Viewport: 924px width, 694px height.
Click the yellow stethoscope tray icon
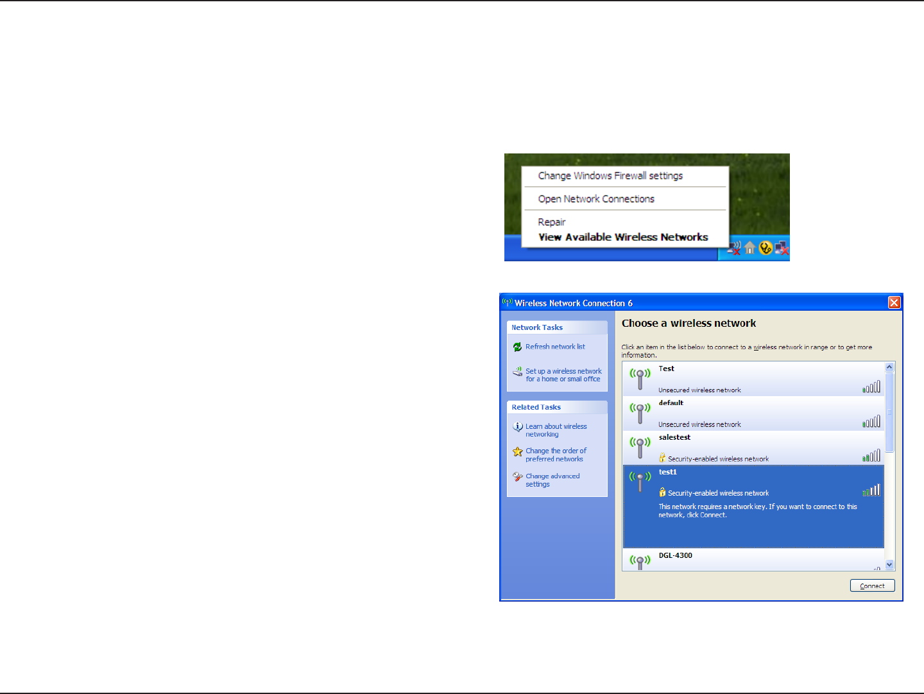pyautogui.click(x=766, y=248)
